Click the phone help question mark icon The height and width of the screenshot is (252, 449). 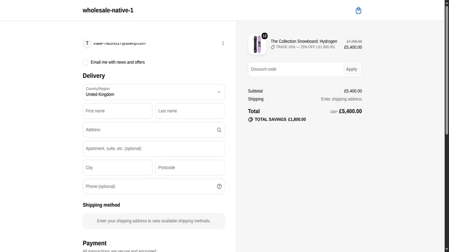pos(219,186)
